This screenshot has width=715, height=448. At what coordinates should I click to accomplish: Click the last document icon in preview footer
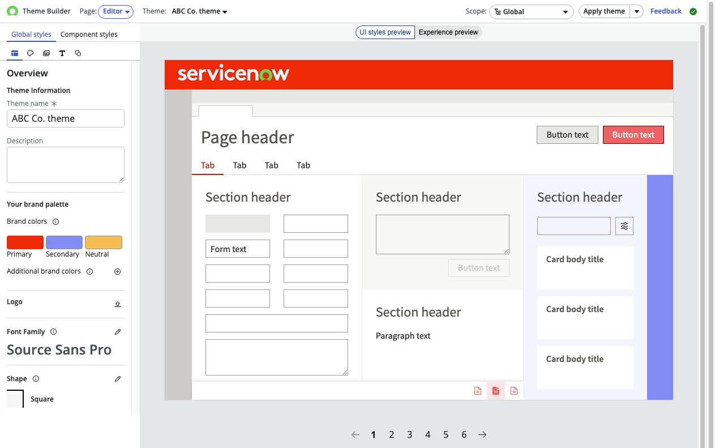point(514,391)
